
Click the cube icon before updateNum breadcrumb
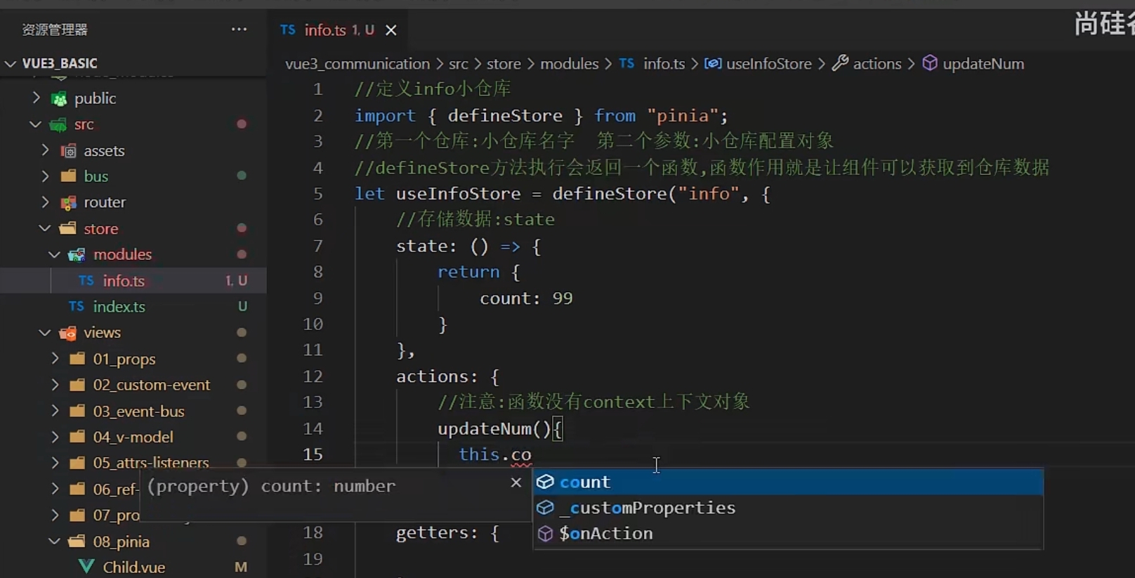click(929, 63)
